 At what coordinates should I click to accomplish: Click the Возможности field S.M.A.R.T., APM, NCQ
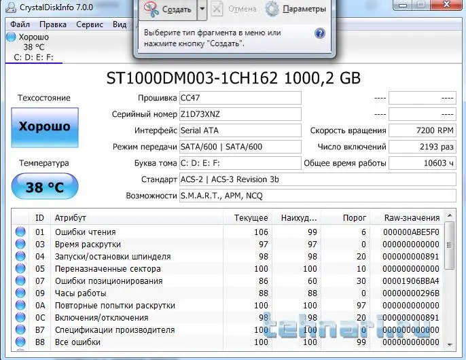[x=318, y=196]
